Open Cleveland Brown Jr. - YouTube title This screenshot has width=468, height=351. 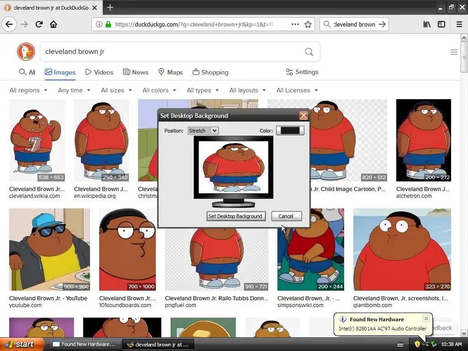(48, 298)
